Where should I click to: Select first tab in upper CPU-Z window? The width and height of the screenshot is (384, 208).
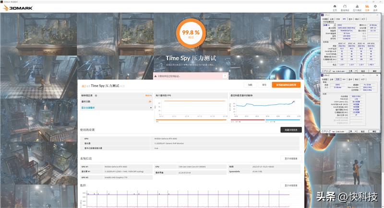point(325,19)
